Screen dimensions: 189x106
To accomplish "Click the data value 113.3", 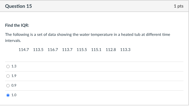I will pos(125,50).
